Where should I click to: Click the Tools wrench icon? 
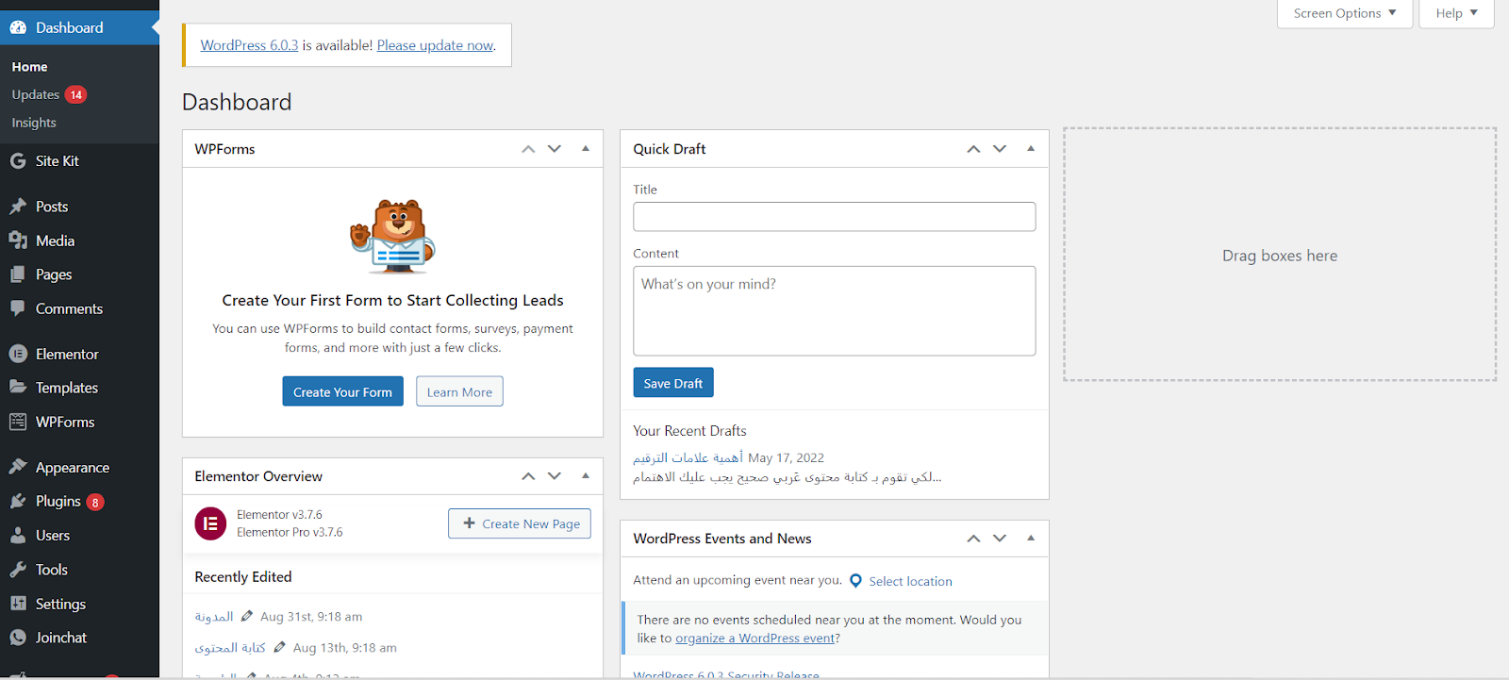click(18, 569)
